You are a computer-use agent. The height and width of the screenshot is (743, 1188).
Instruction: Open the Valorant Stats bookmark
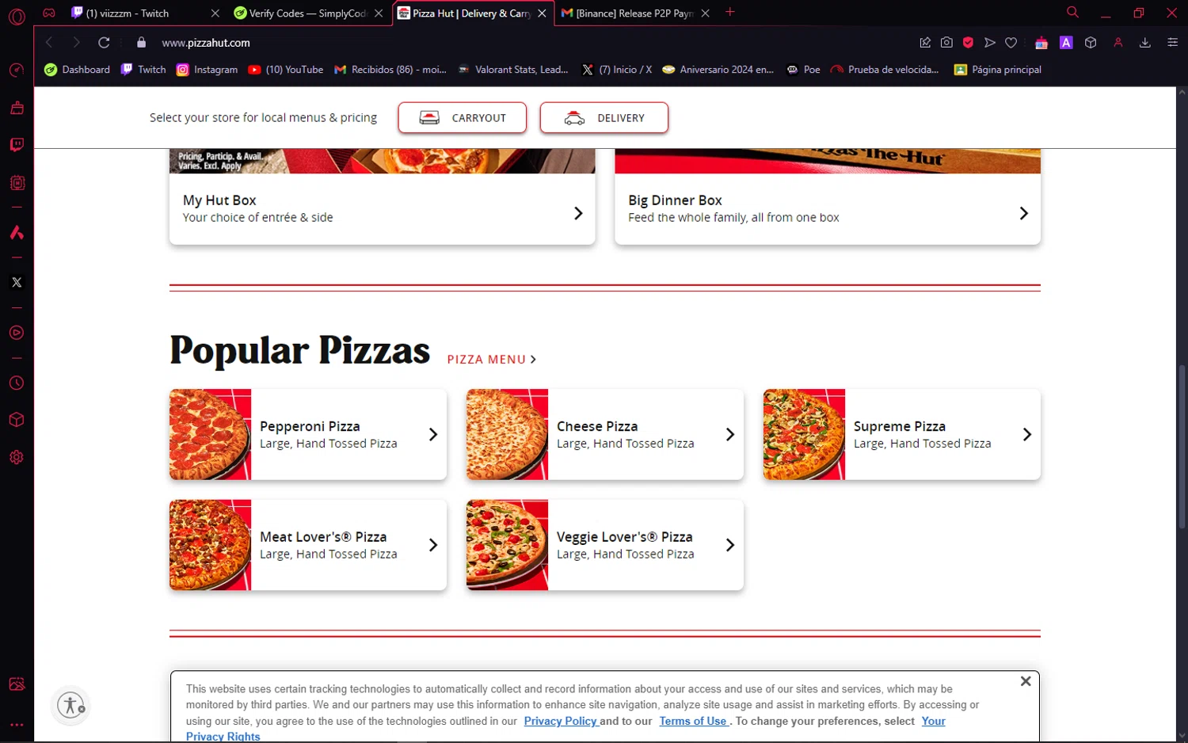click(x=513, y=70)
